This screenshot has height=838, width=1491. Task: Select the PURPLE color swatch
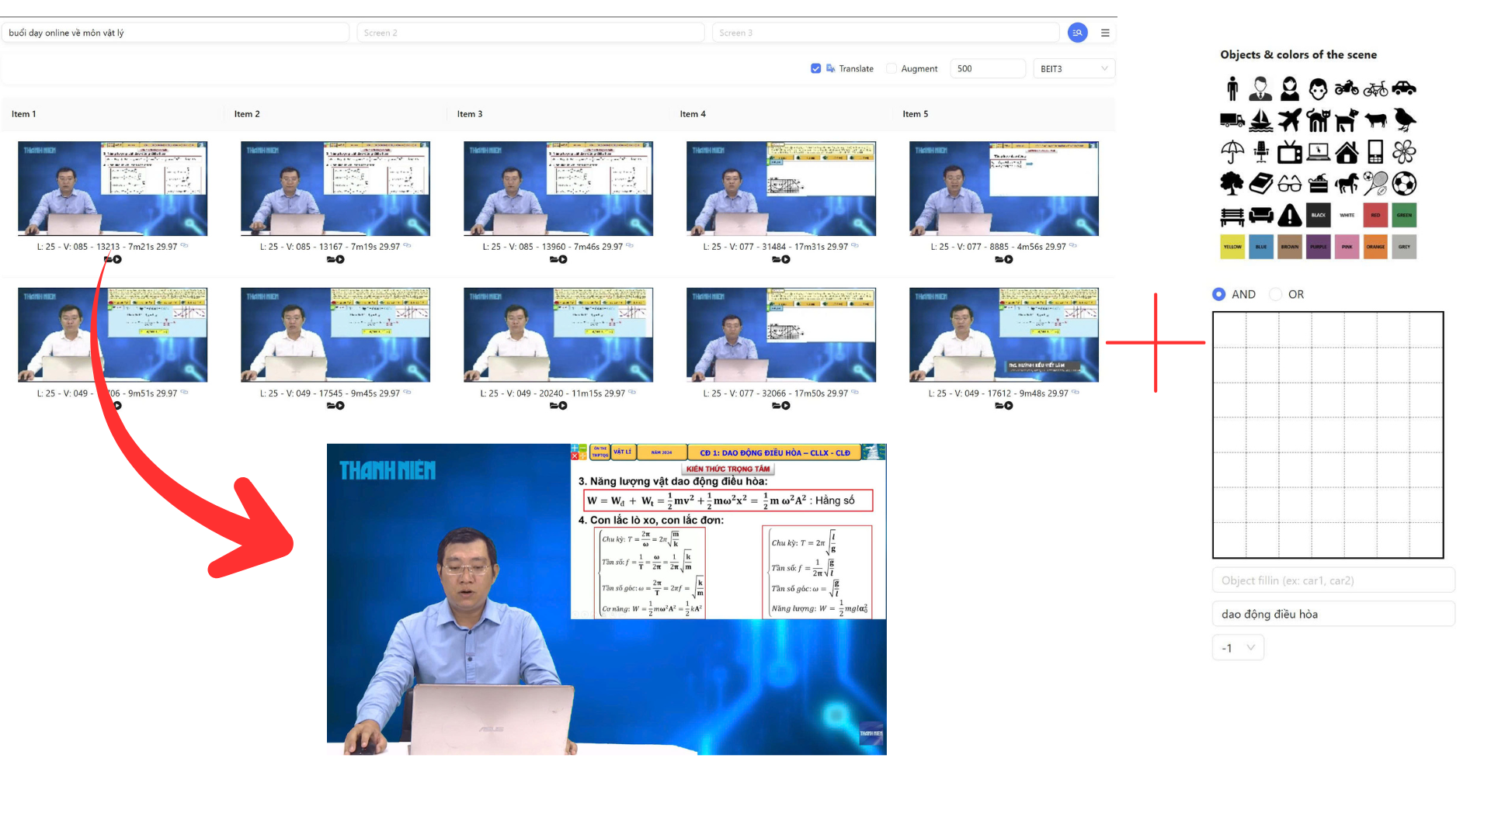click(x=1318, y=247)
